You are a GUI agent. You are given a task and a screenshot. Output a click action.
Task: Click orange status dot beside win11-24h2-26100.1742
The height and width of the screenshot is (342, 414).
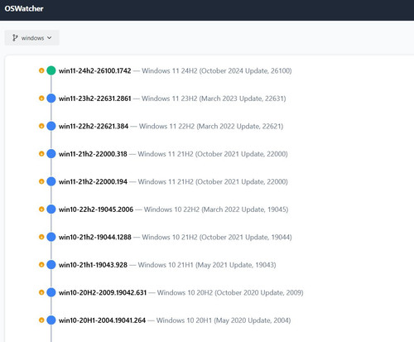click(x=41, y=70)
